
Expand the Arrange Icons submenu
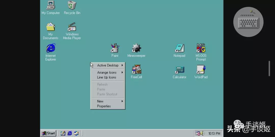[x=107, y=73]
